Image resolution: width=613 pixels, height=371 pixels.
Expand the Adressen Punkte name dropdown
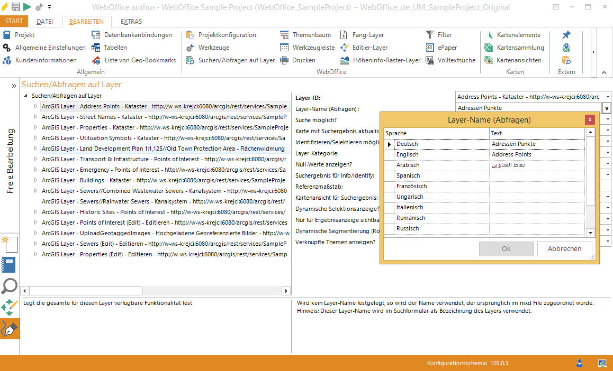pos(607,107)
